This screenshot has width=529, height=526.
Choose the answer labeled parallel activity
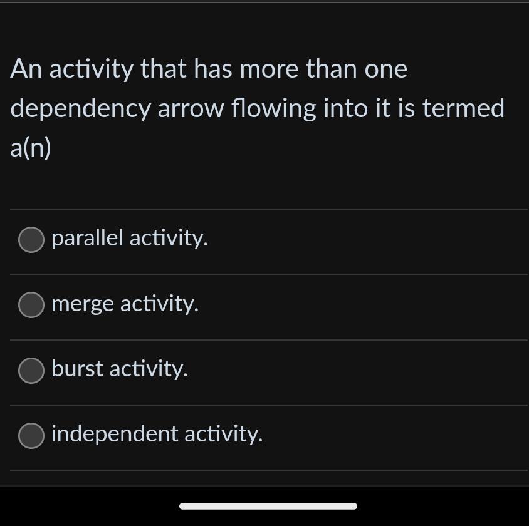pos(130,239)
